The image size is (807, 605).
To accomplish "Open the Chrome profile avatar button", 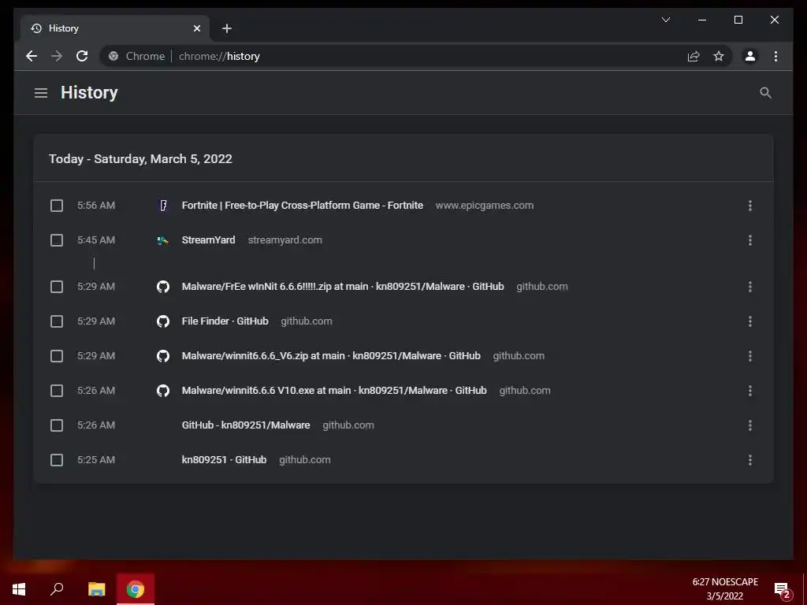I will [750, 56].
